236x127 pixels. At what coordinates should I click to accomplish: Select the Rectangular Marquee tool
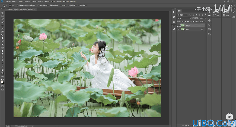(2, 16)
